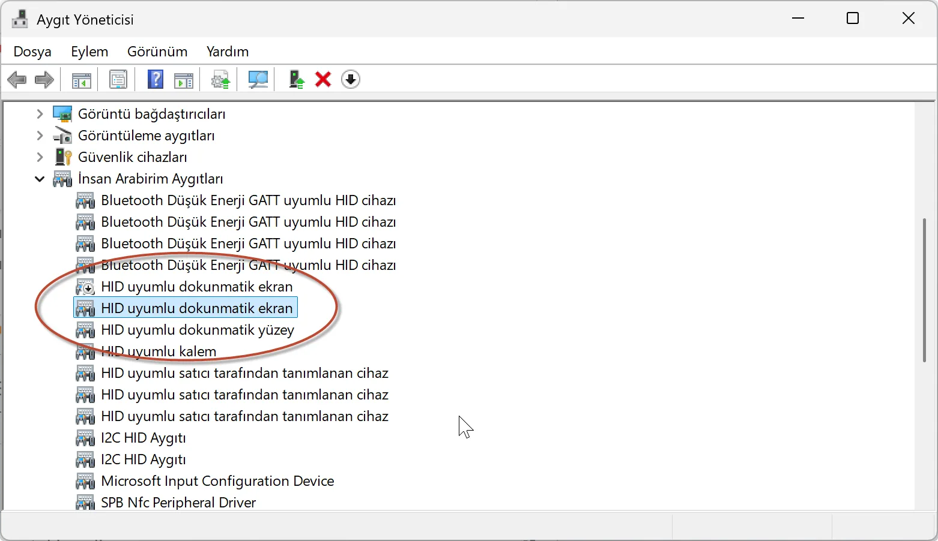
Task: Select İnsan Arabirim Aygıtları category label
Action: [x=151, y=179]
